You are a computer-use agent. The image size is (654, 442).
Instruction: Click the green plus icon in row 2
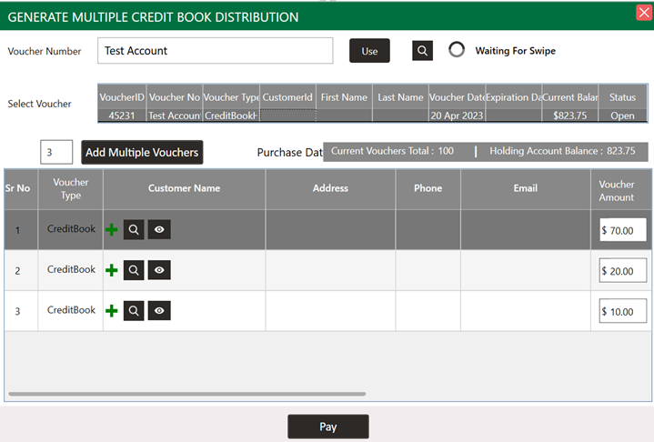coord(111,270)
